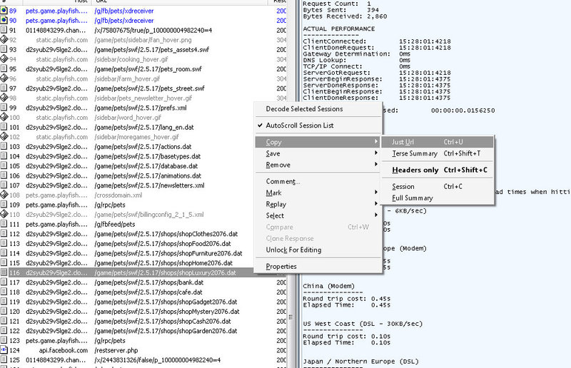Screen dimensions: 571x368
Task: Choose Headers only copy option
Action: (438, 170)
